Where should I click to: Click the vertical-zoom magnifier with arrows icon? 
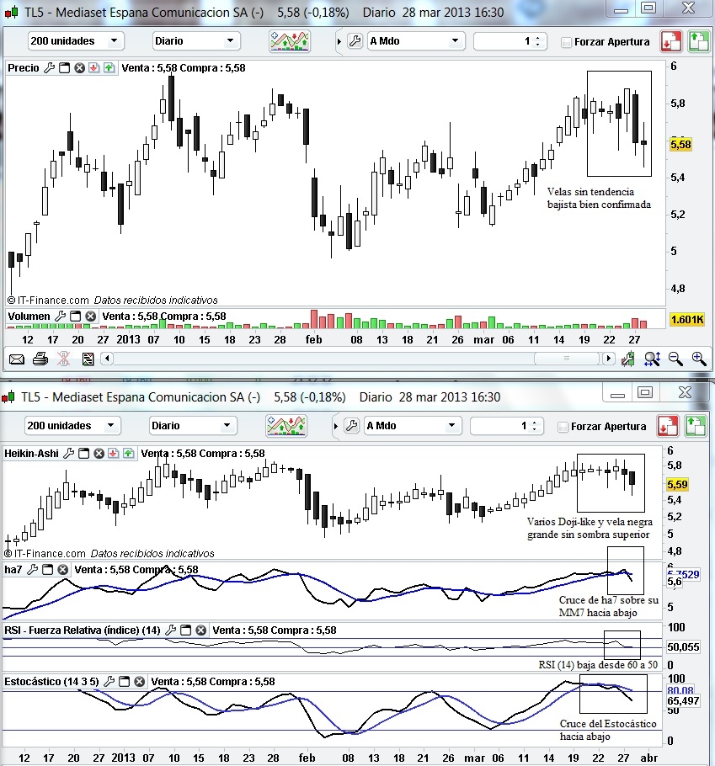pos(653,359)
